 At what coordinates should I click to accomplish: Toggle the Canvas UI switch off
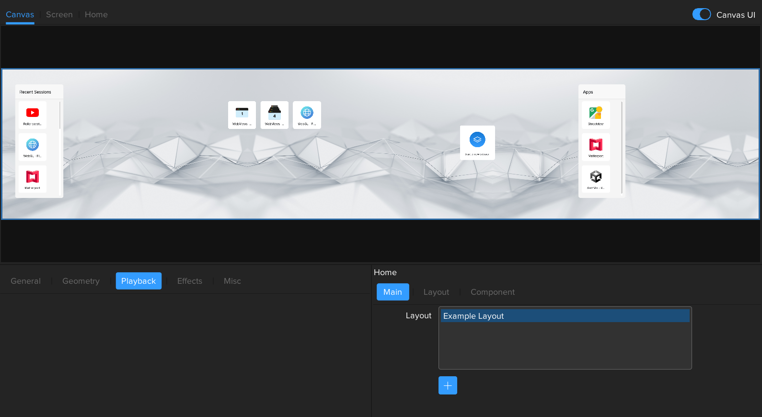701,14
